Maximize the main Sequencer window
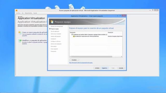This screenshot has height=93, width=166. click(153, 10)
